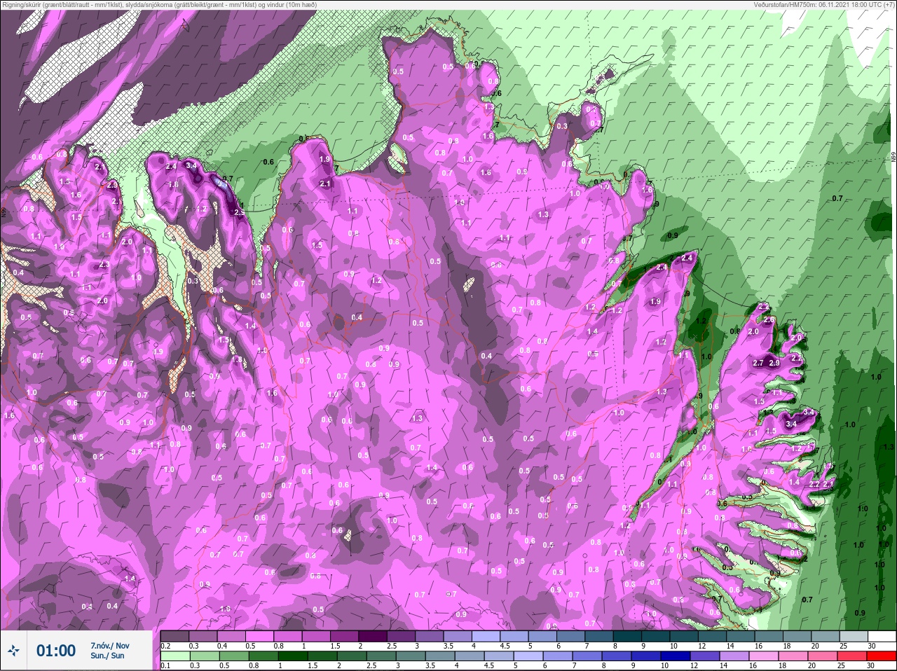
Task: Pick the first purple snow legend swatch at 0.2
Action: coord(175,637)
